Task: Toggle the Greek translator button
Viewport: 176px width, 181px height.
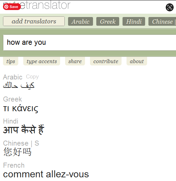Action: click(x=108, y=21)
